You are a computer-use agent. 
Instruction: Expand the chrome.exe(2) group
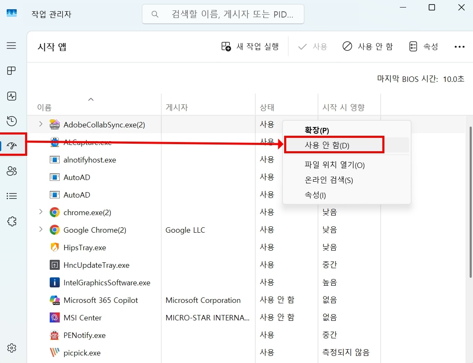click(41, 212)
